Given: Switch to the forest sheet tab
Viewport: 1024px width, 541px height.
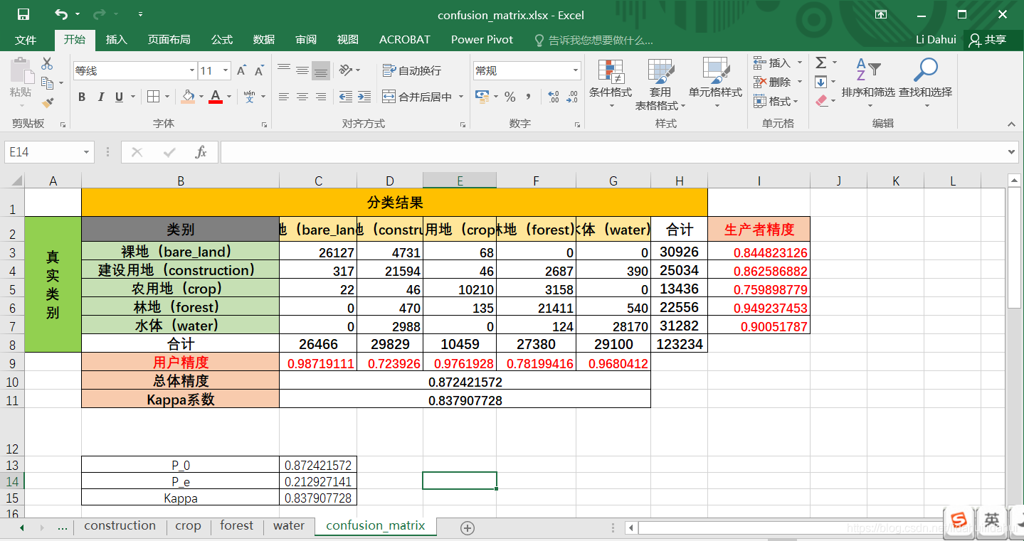Looking at the screenshot, I should (237, 526).
